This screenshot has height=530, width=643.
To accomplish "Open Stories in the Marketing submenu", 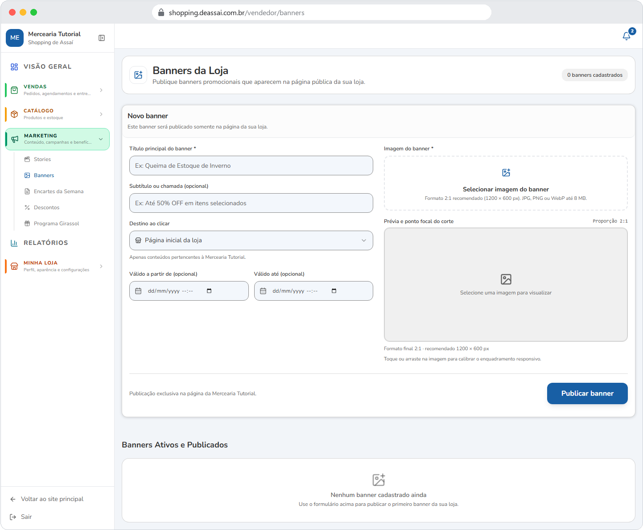I will click(x=42, y=159).
